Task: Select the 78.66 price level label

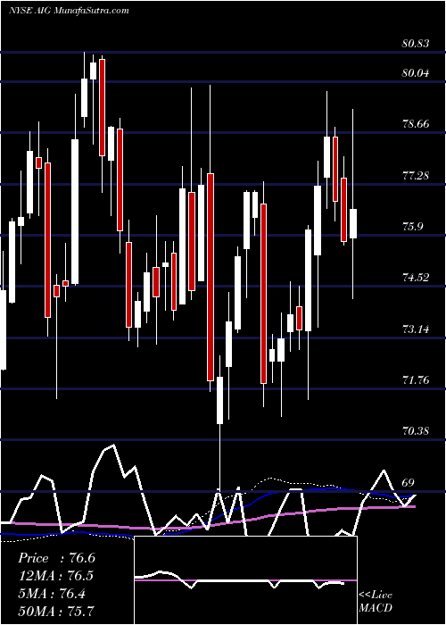Action: 416,124
